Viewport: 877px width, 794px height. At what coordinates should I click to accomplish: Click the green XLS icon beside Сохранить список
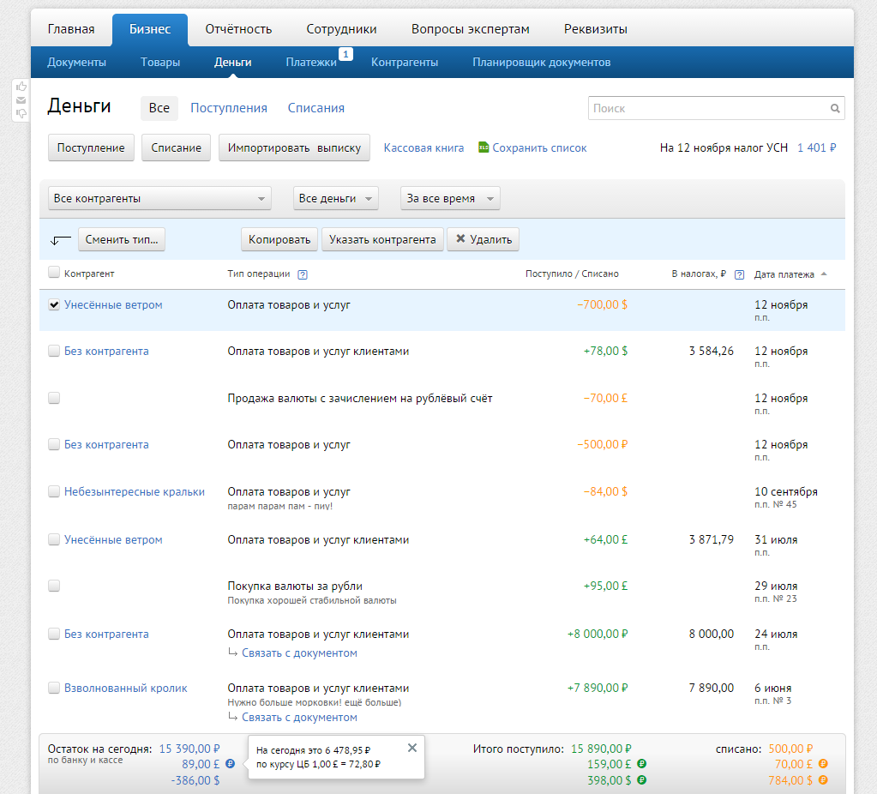point(484,147)
